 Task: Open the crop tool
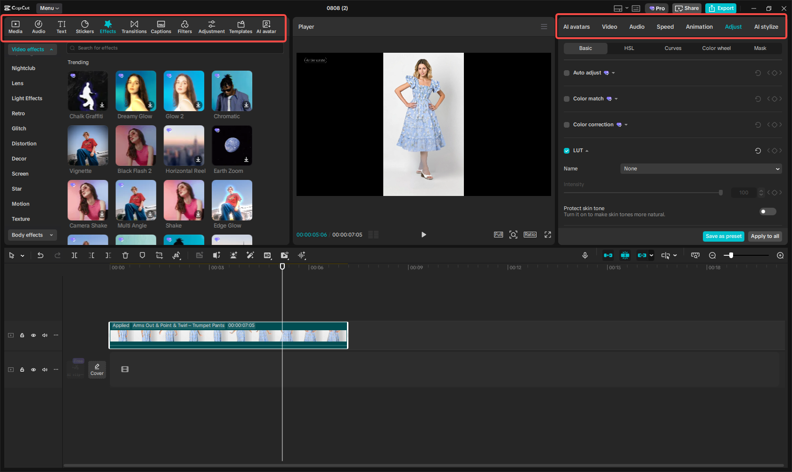159,255
